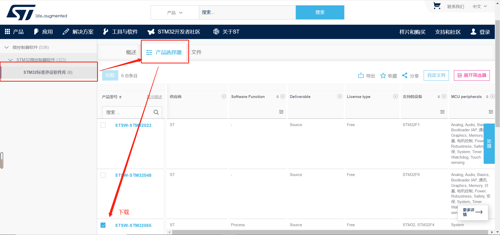
Task: Remove the Deliverable column
Action: tap(340, 96)
